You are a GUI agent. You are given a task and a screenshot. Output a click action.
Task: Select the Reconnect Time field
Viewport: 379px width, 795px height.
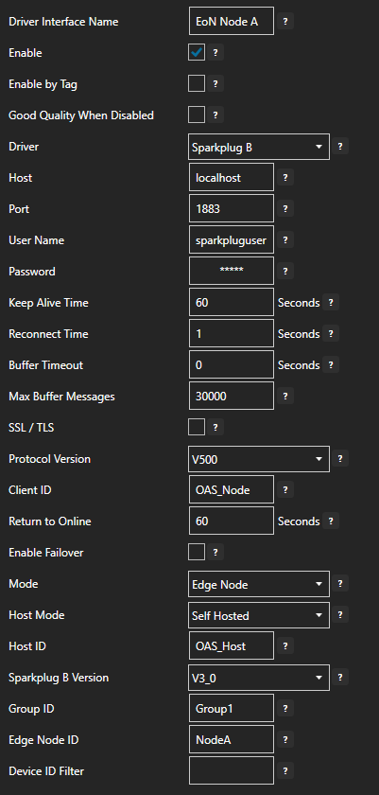pos(232,333)
